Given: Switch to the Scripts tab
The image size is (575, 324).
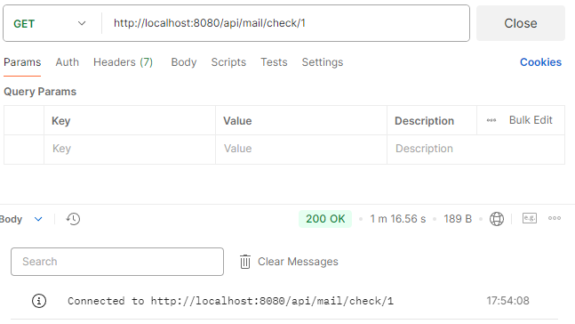Looking at the screenshot, I should [x=228, y=62].
